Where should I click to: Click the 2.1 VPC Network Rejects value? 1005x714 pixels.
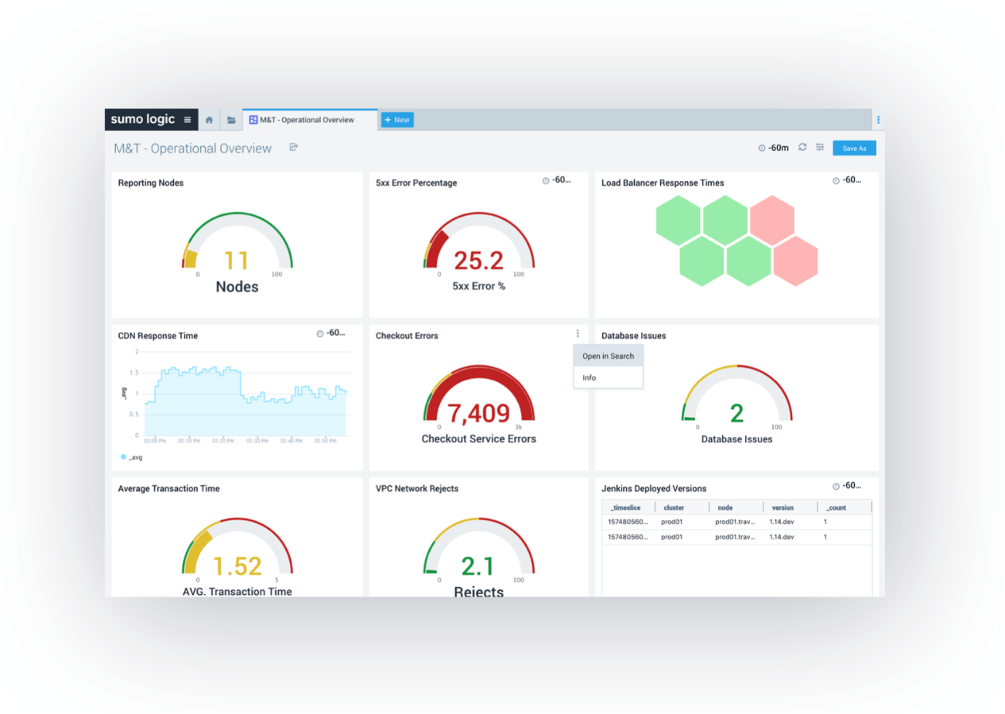478,566
